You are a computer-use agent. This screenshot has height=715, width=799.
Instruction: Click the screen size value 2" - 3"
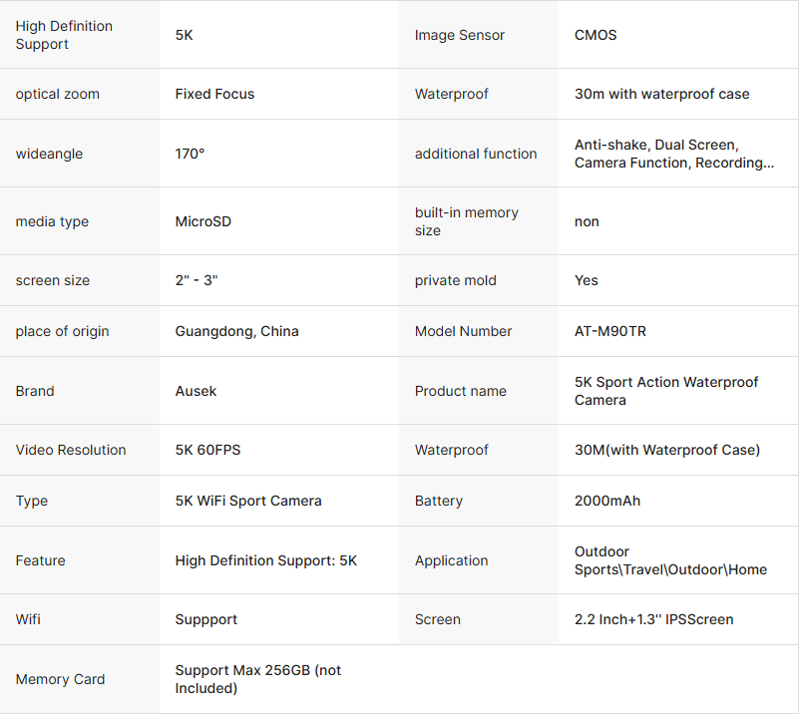[x=197, y=280]
